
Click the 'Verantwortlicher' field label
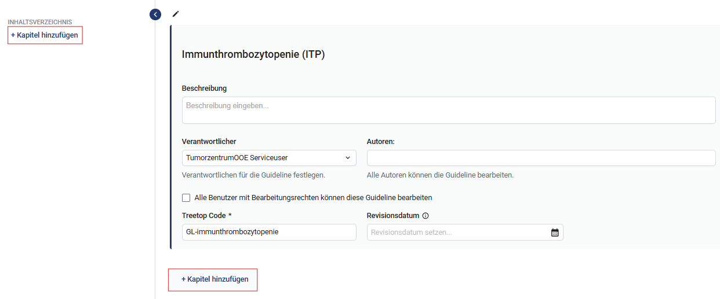[209, 142]
